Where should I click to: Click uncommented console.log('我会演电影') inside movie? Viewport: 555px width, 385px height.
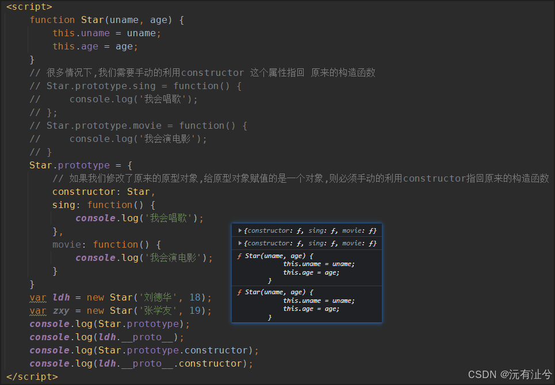coord(144,258)
